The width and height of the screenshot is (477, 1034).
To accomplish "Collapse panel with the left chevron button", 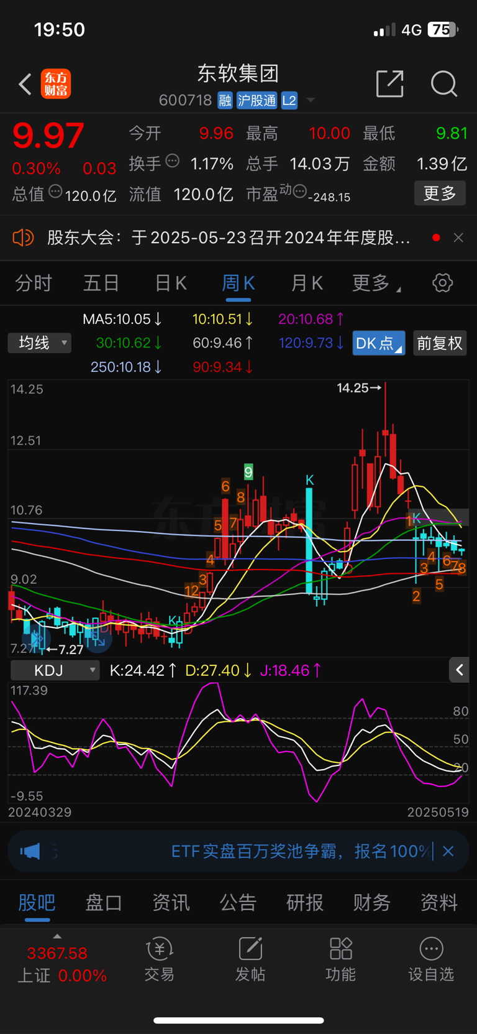I will (x=459, y=670).
